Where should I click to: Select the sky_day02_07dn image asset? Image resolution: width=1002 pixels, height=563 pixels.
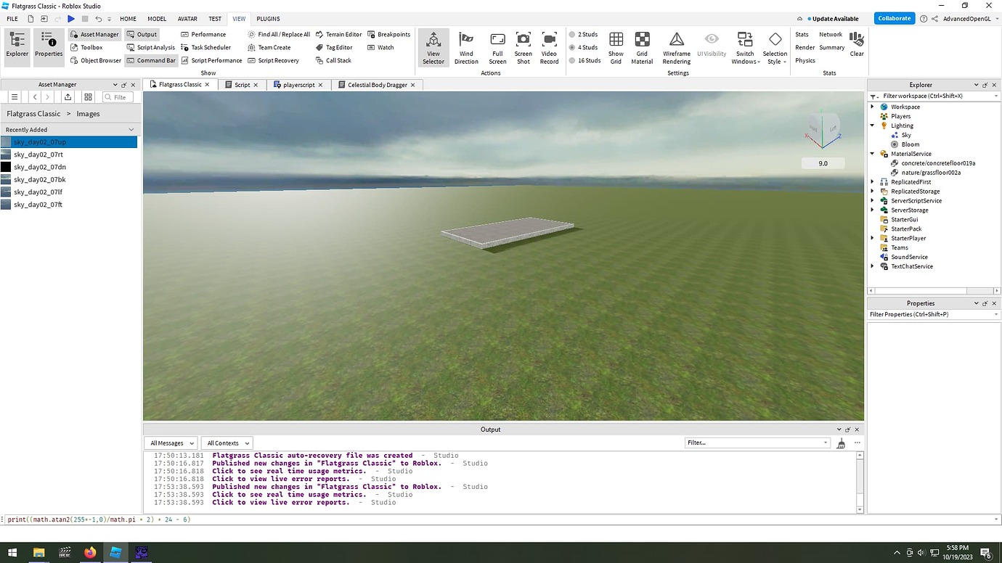(x=39, y=167)
